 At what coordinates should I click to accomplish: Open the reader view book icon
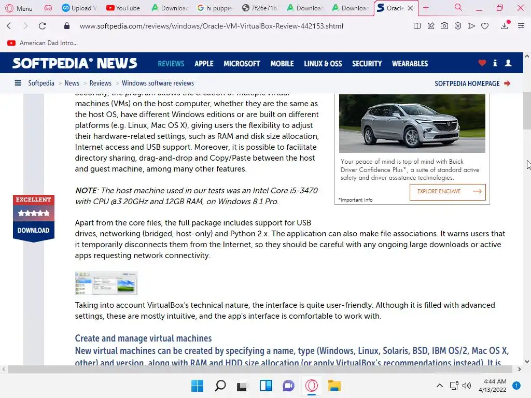point(417,26)
